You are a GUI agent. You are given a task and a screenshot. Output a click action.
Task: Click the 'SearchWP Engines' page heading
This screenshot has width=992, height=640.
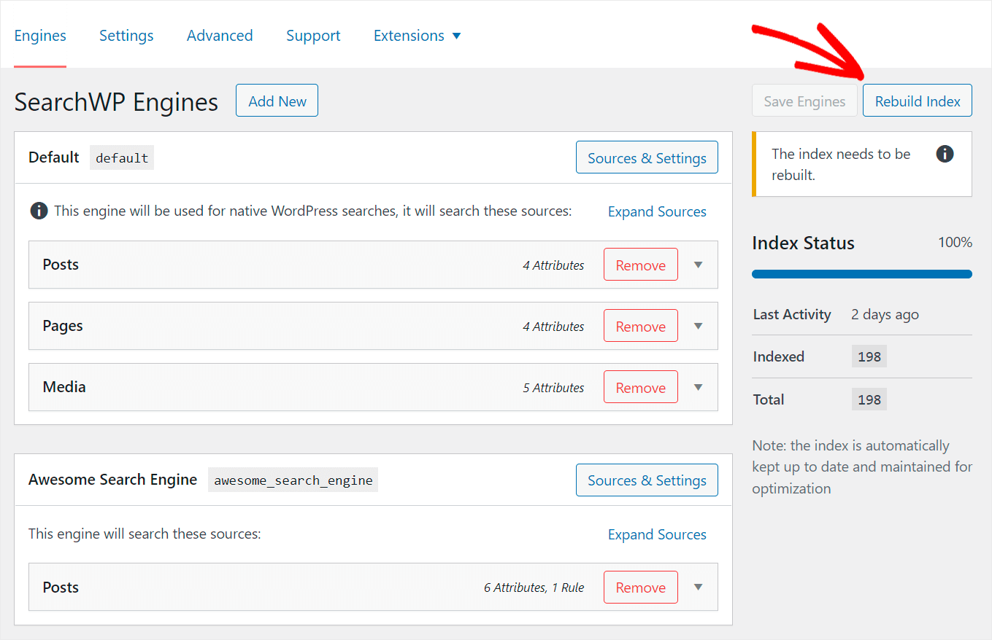(x=116, y=101)
